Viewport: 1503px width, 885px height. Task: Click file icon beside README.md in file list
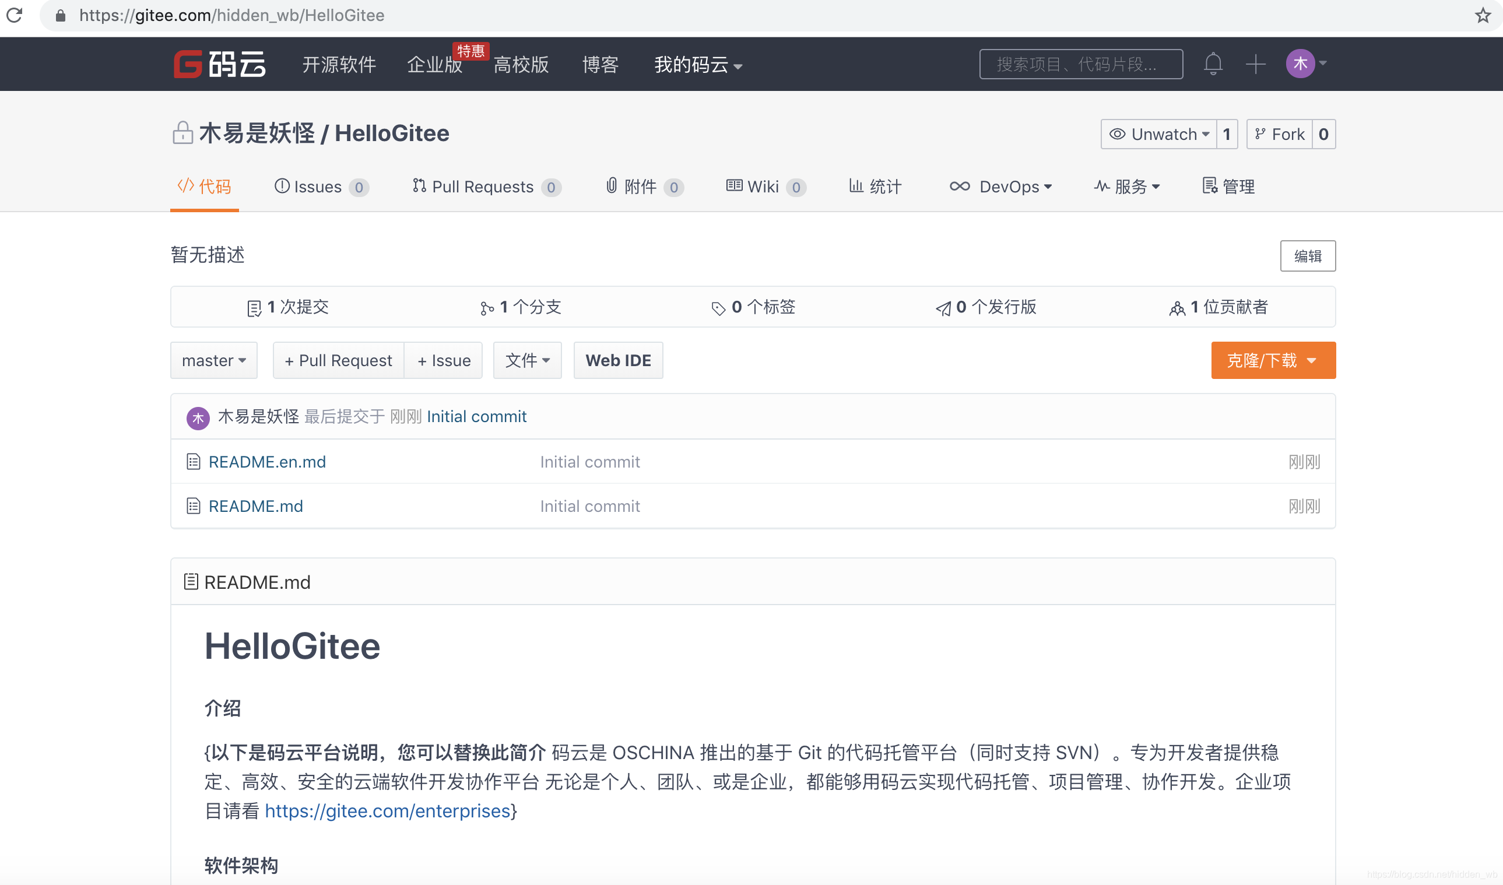click(193, 505)
